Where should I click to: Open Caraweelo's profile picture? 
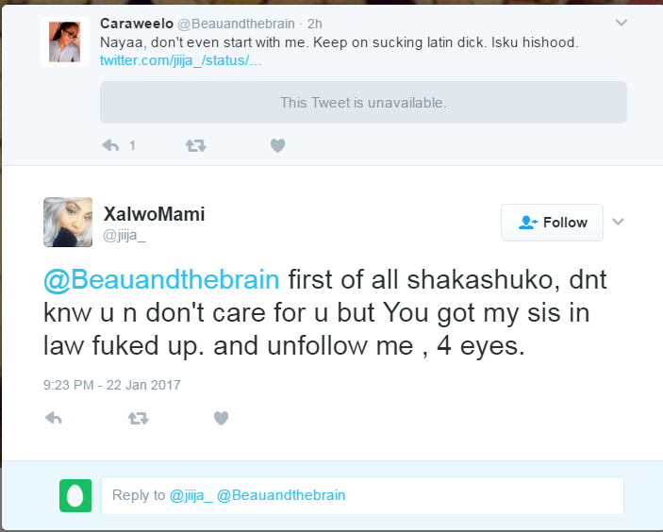[65, 42]
